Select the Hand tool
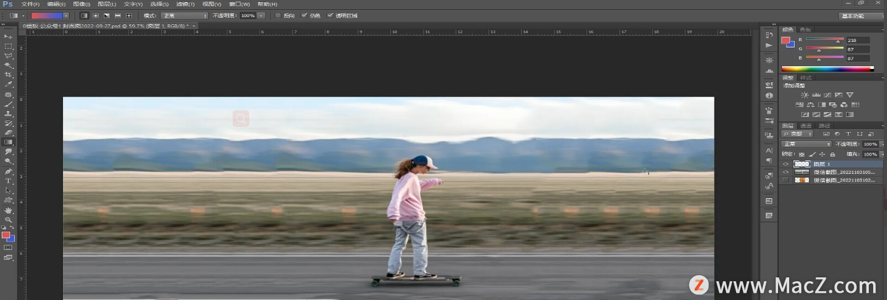 tap(8, 210)
